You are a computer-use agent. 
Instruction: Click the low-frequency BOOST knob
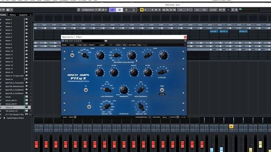click(100, 72)
